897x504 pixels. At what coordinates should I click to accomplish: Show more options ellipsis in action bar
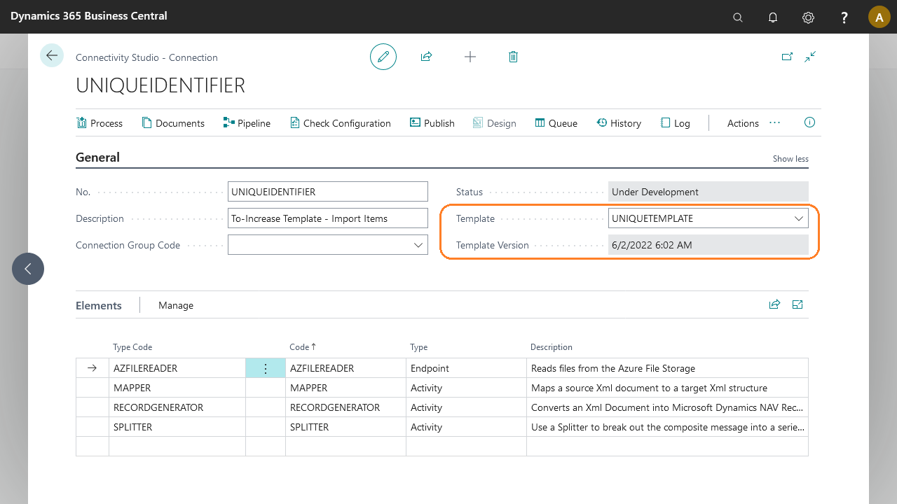pyautogui.click(x=774, y=122)
